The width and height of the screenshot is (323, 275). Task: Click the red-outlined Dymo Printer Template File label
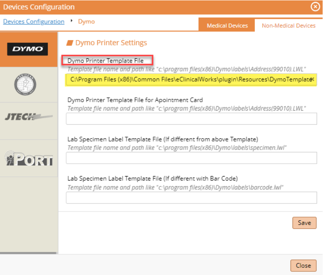point(108,61)
